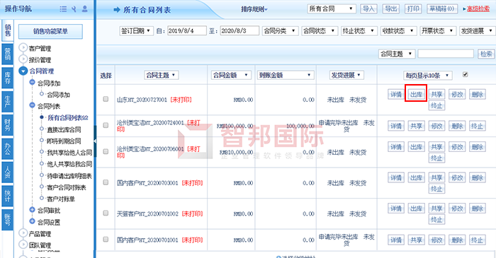496x258 pixels.
Task: Click the wrench settings icon in navigation header
Action: pos(74,8)
